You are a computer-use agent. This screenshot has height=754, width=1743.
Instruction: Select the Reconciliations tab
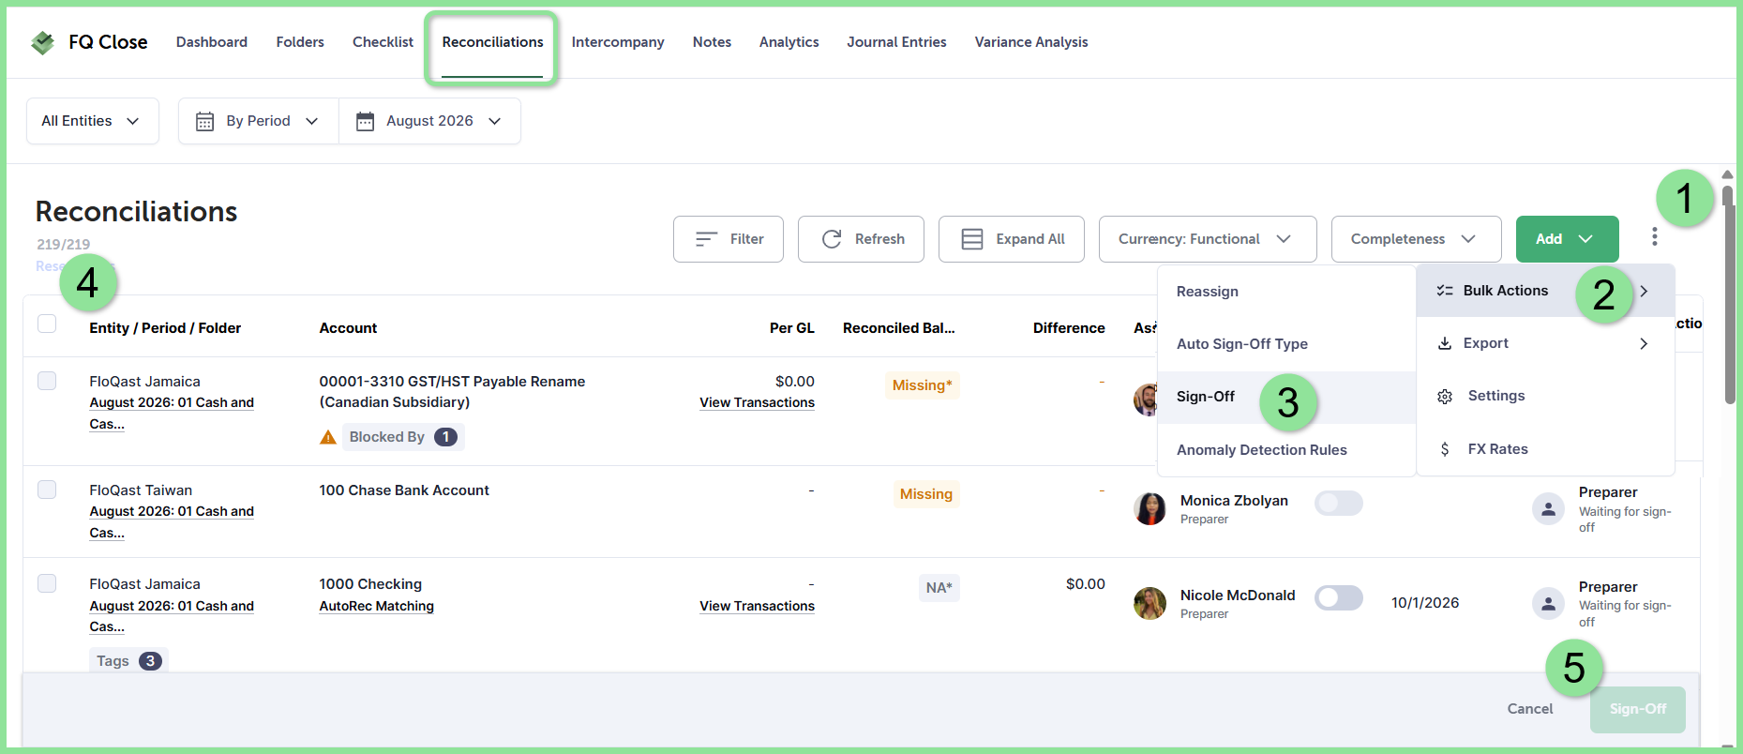492,42
